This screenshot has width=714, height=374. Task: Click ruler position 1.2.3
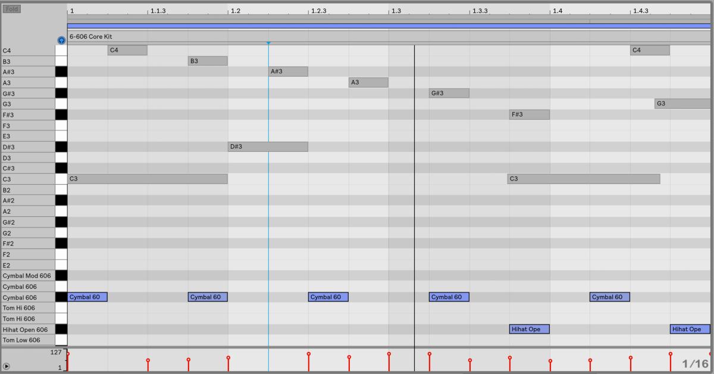click(x=319, y=11)
